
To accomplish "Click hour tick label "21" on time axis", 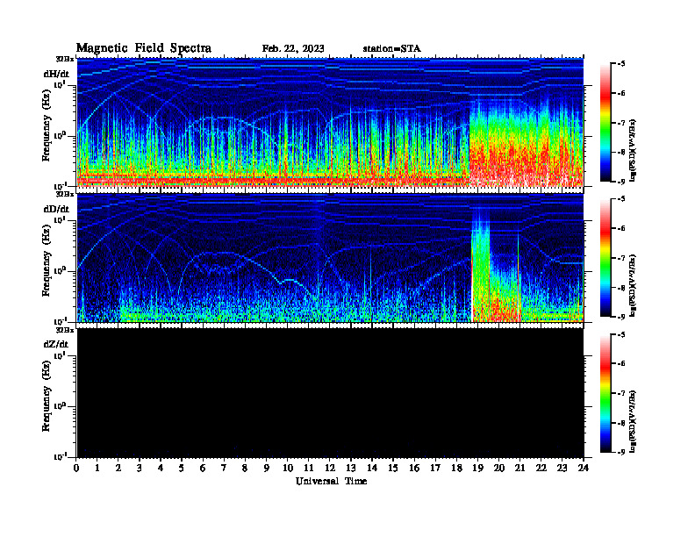I will (x=519, y=468).
